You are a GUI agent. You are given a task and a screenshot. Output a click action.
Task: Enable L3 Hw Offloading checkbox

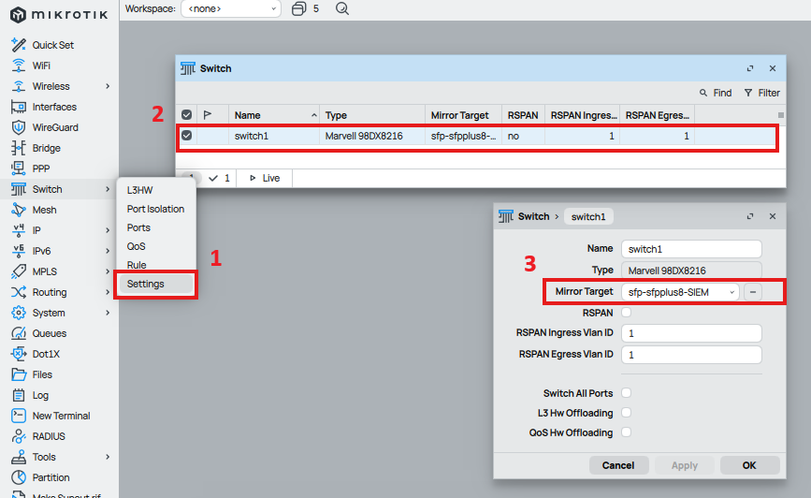click(x=626, y=413)
